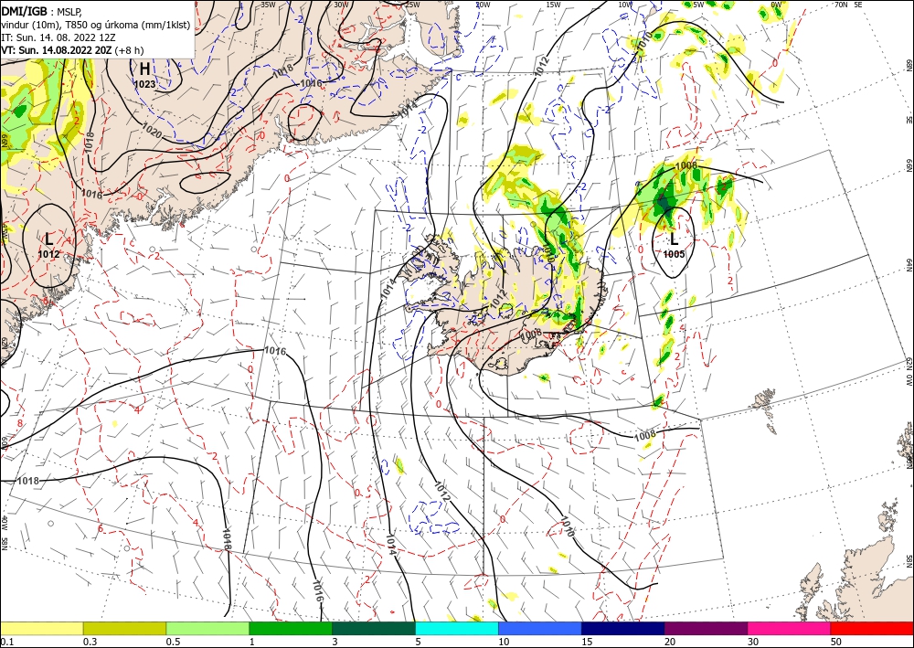914x648 pixels.
Task: Click the '50' legend scale value
Action: pyautogui.click(x=836, y=642)
